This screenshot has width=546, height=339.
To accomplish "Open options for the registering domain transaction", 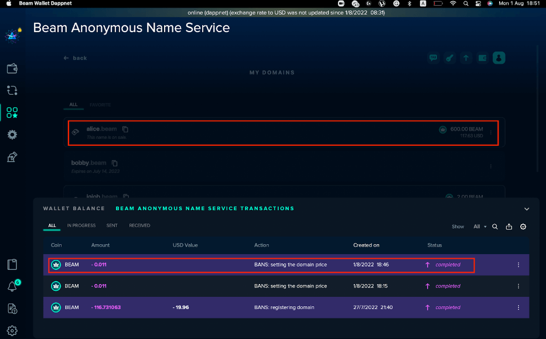I will pyautogui.click(x=518, y=307).
